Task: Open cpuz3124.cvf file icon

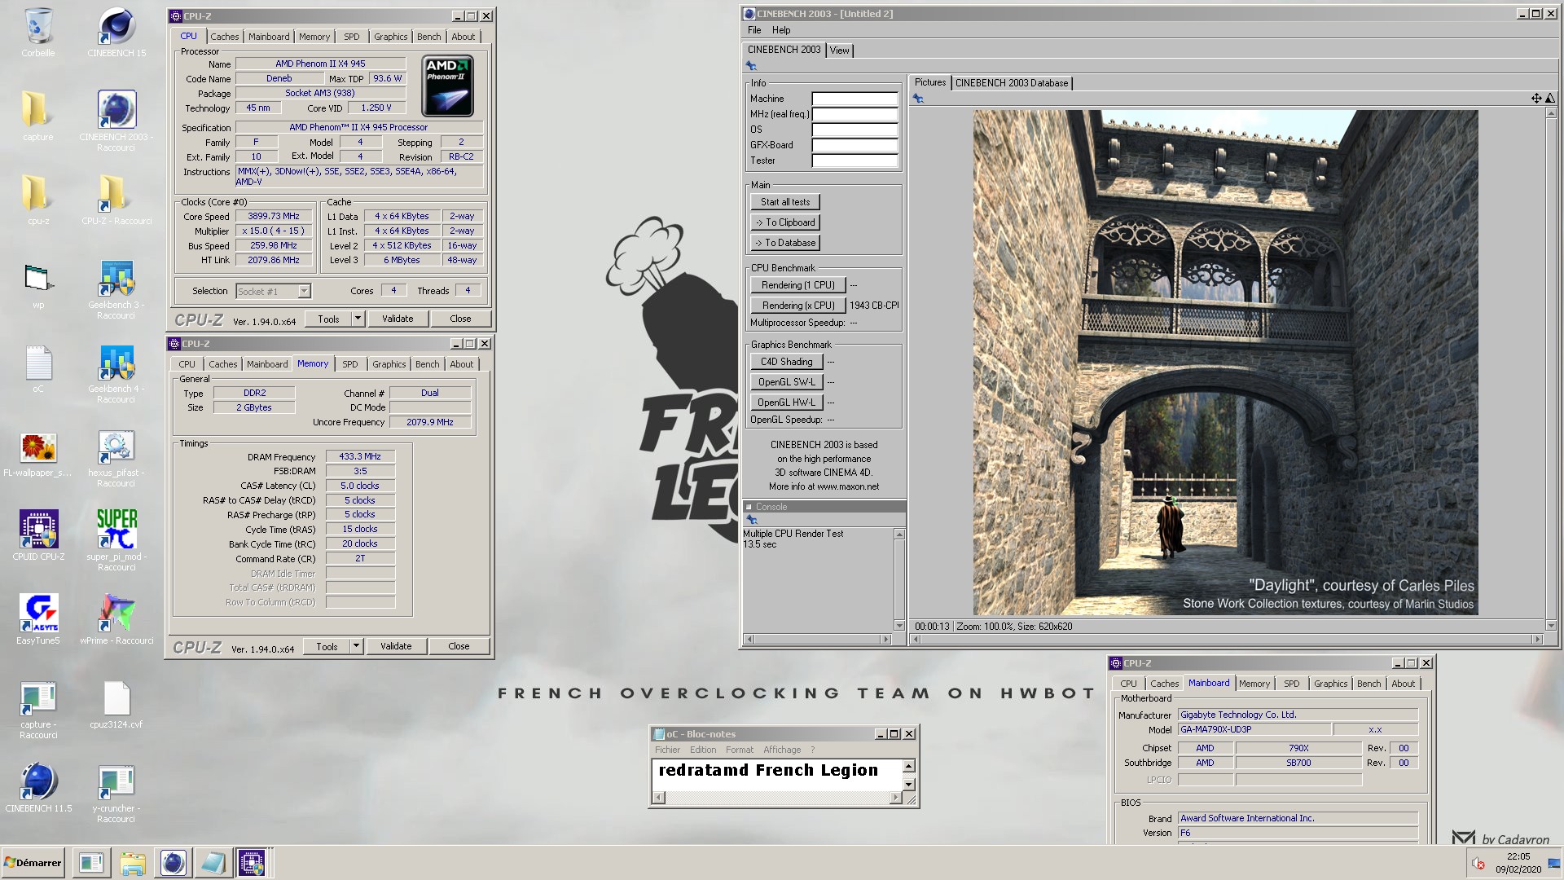Action: (x=116, y=699)
